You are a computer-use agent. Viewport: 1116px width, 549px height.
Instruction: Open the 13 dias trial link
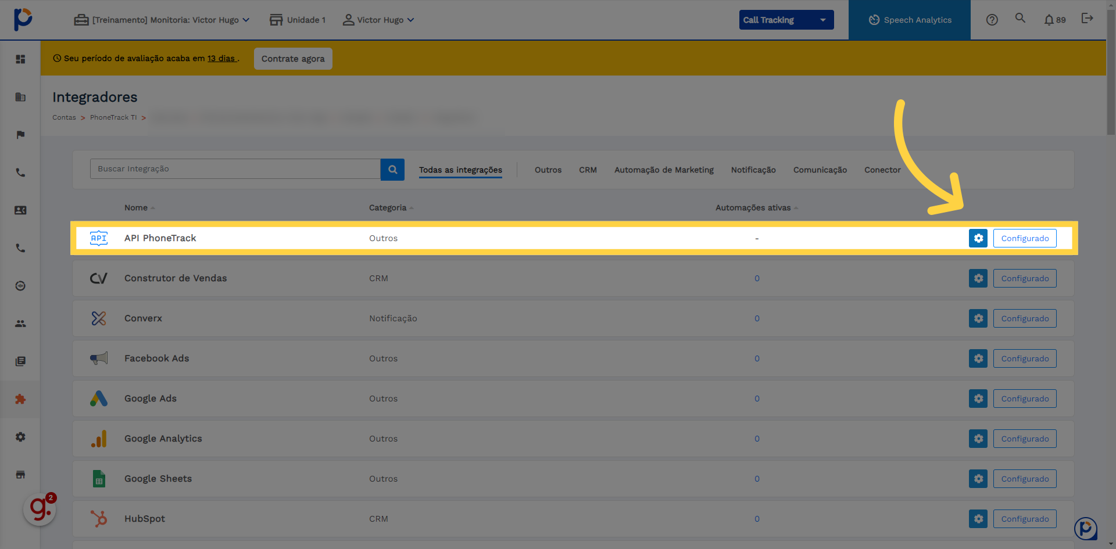221,58
